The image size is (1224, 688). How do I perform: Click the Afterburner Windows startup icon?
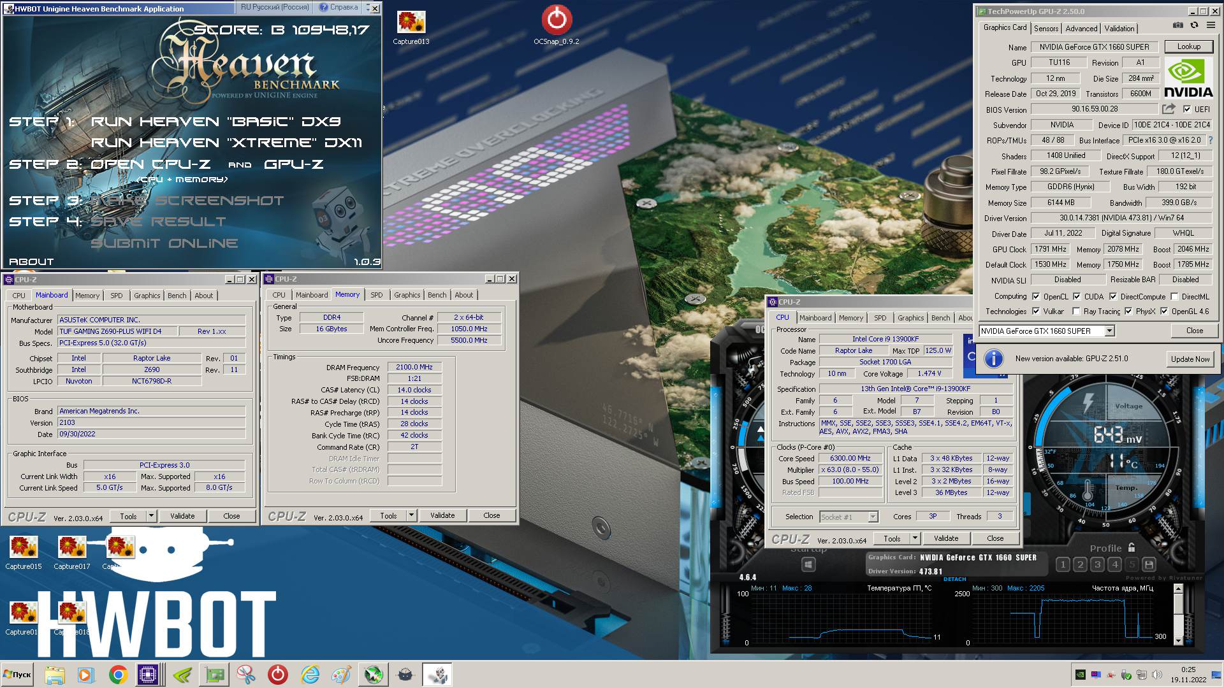point(808,564)
